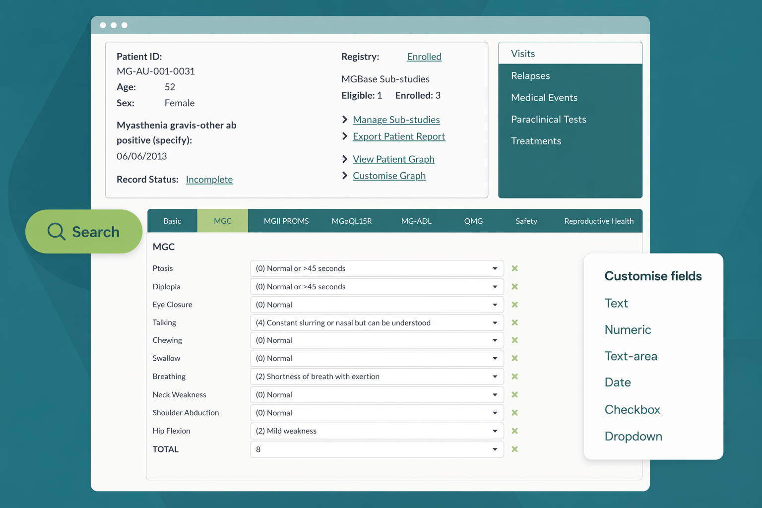762x508 pixels.
Task: Open the View Patient Graph link
Action: click(393, 159)
